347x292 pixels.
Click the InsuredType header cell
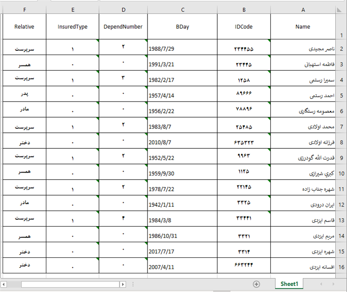tap(72, 26)
